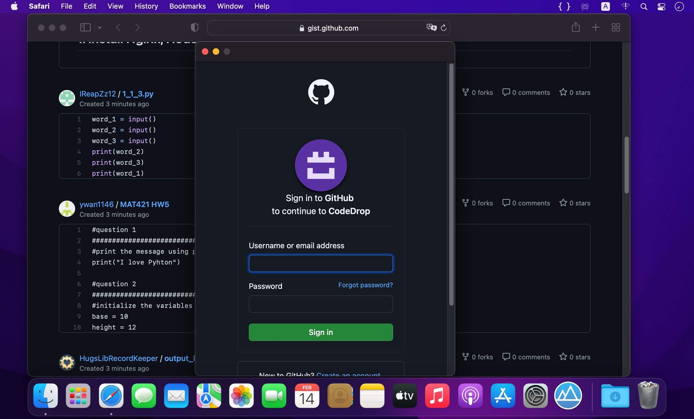Open the Forgot password? link
This screenshot has height=419, width=694.
coord(365,285)
